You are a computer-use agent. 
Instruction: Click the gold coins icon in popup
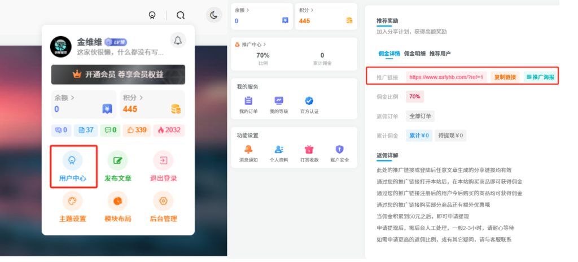(x=176, y=109)
